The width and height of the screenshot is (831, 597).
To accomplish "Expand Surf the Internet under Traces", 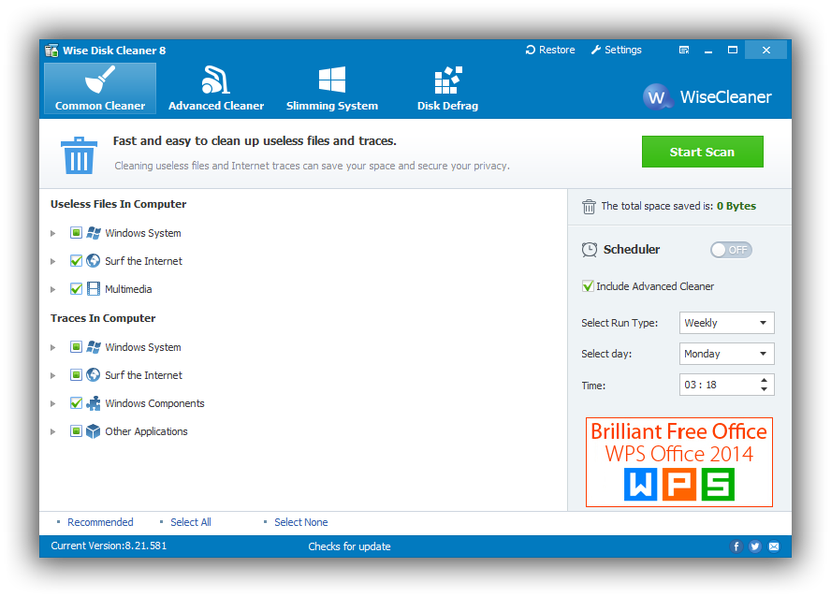I will (x=53, y=375).
